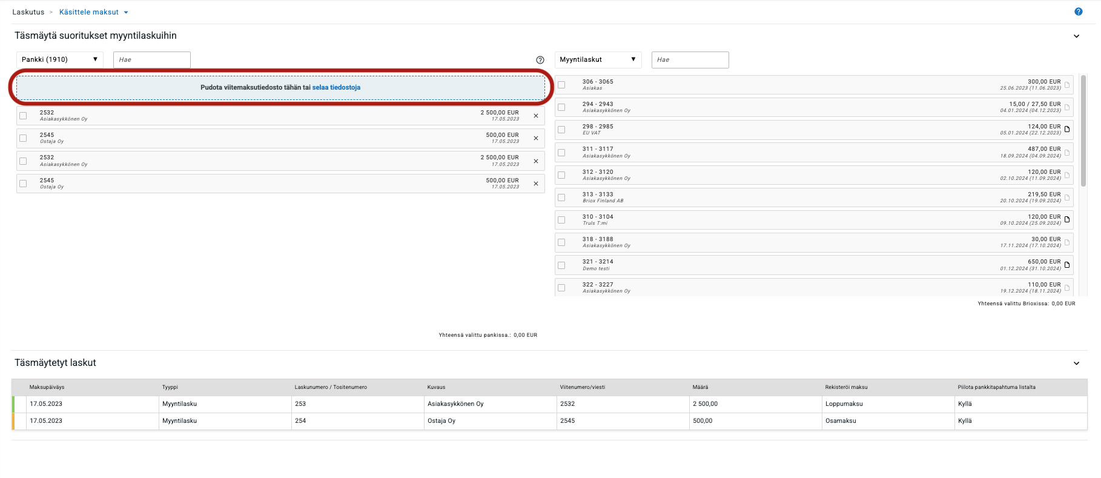This screenshot has width=1101, height=478.
Task: Collapse the Täsmäytetyt laskut section
Action: [x=1076, y=363]
